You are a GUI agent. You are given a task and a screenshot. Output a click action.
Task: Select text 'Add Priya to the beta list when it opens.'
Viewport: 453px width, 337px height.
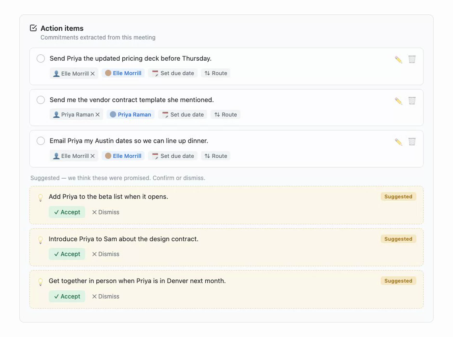(108, 197)
